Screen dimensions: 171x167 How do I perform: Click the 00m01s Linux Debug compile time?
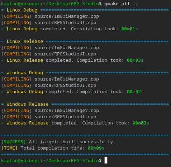pyautogui.click(x=130, y=29)
